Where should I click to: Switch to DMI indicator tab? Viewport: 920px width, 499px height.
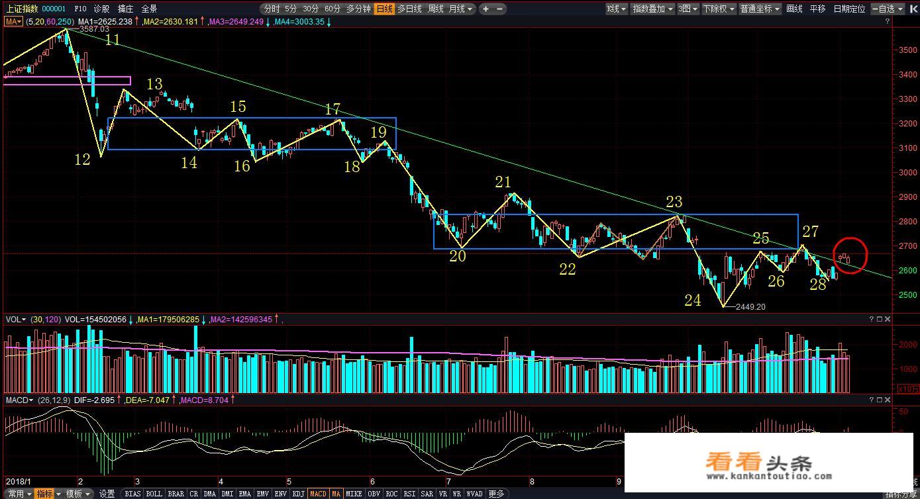point(227,494)
